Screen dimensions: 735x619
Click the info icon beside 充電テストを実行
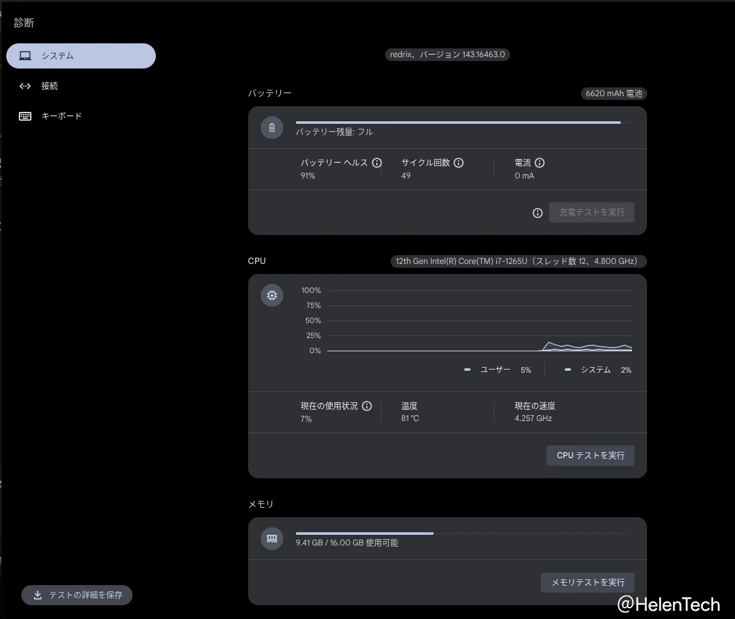pyautogui.click(x=537, y=213)
